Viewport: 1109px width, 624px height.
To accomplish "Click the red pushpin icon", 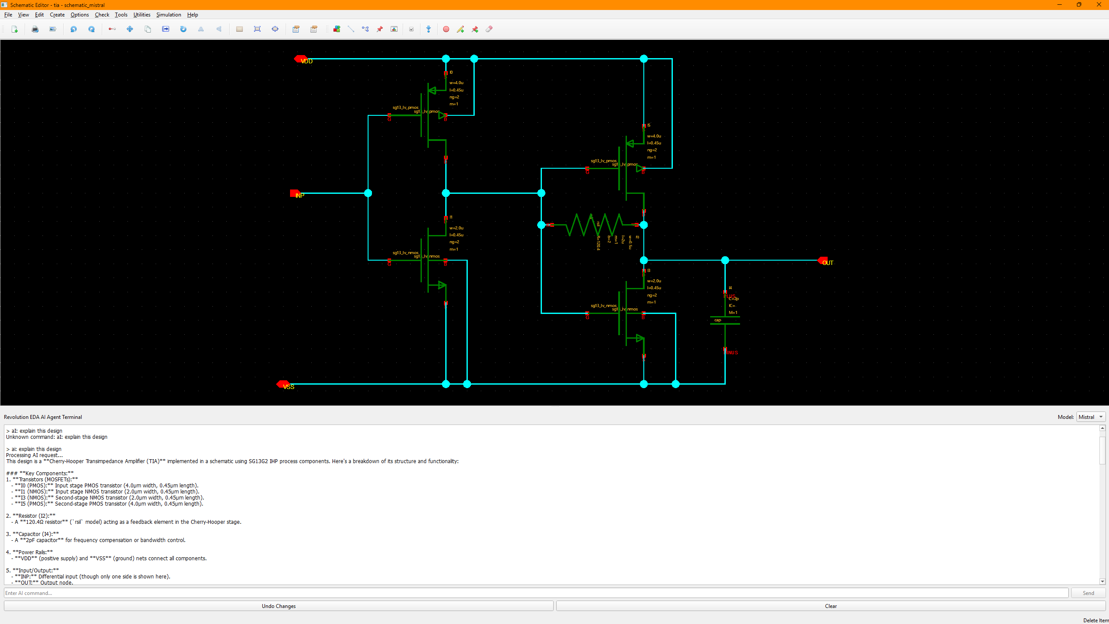I will coord(380,29).
